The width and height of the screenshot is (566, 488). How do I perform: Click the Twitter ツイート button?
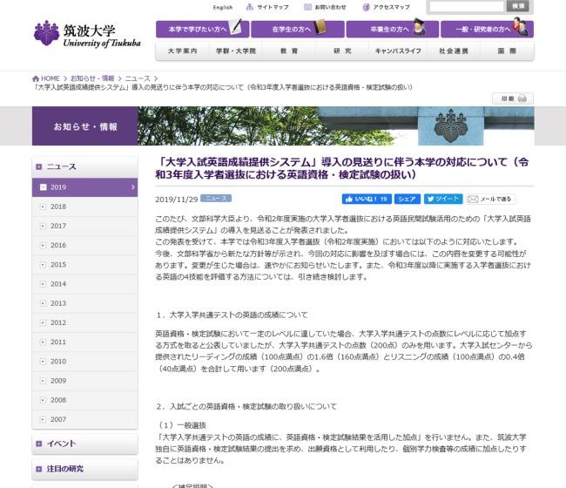click(443, 199)
